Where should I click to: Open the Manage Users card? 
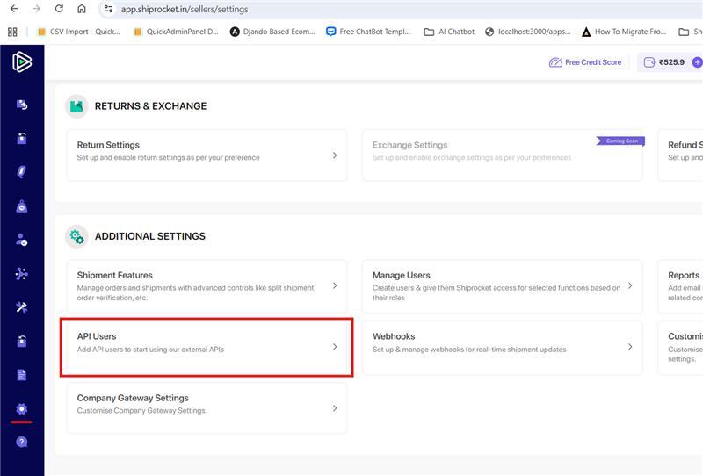501,285
